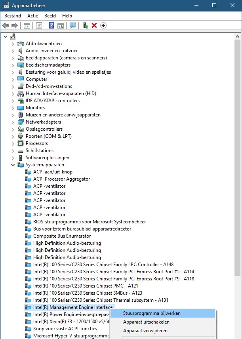Click the Back arrow toolbar icon

coord(6,25)
